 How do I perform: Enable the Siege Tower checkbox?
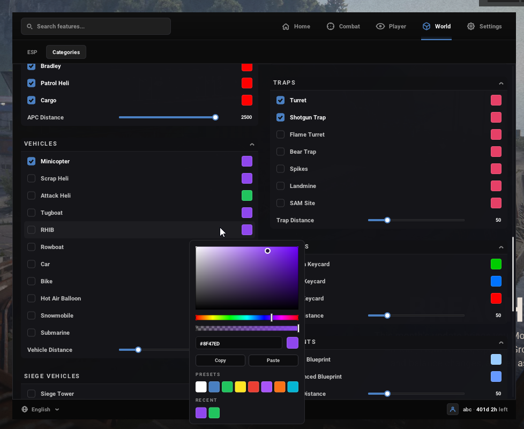point(32,394)
